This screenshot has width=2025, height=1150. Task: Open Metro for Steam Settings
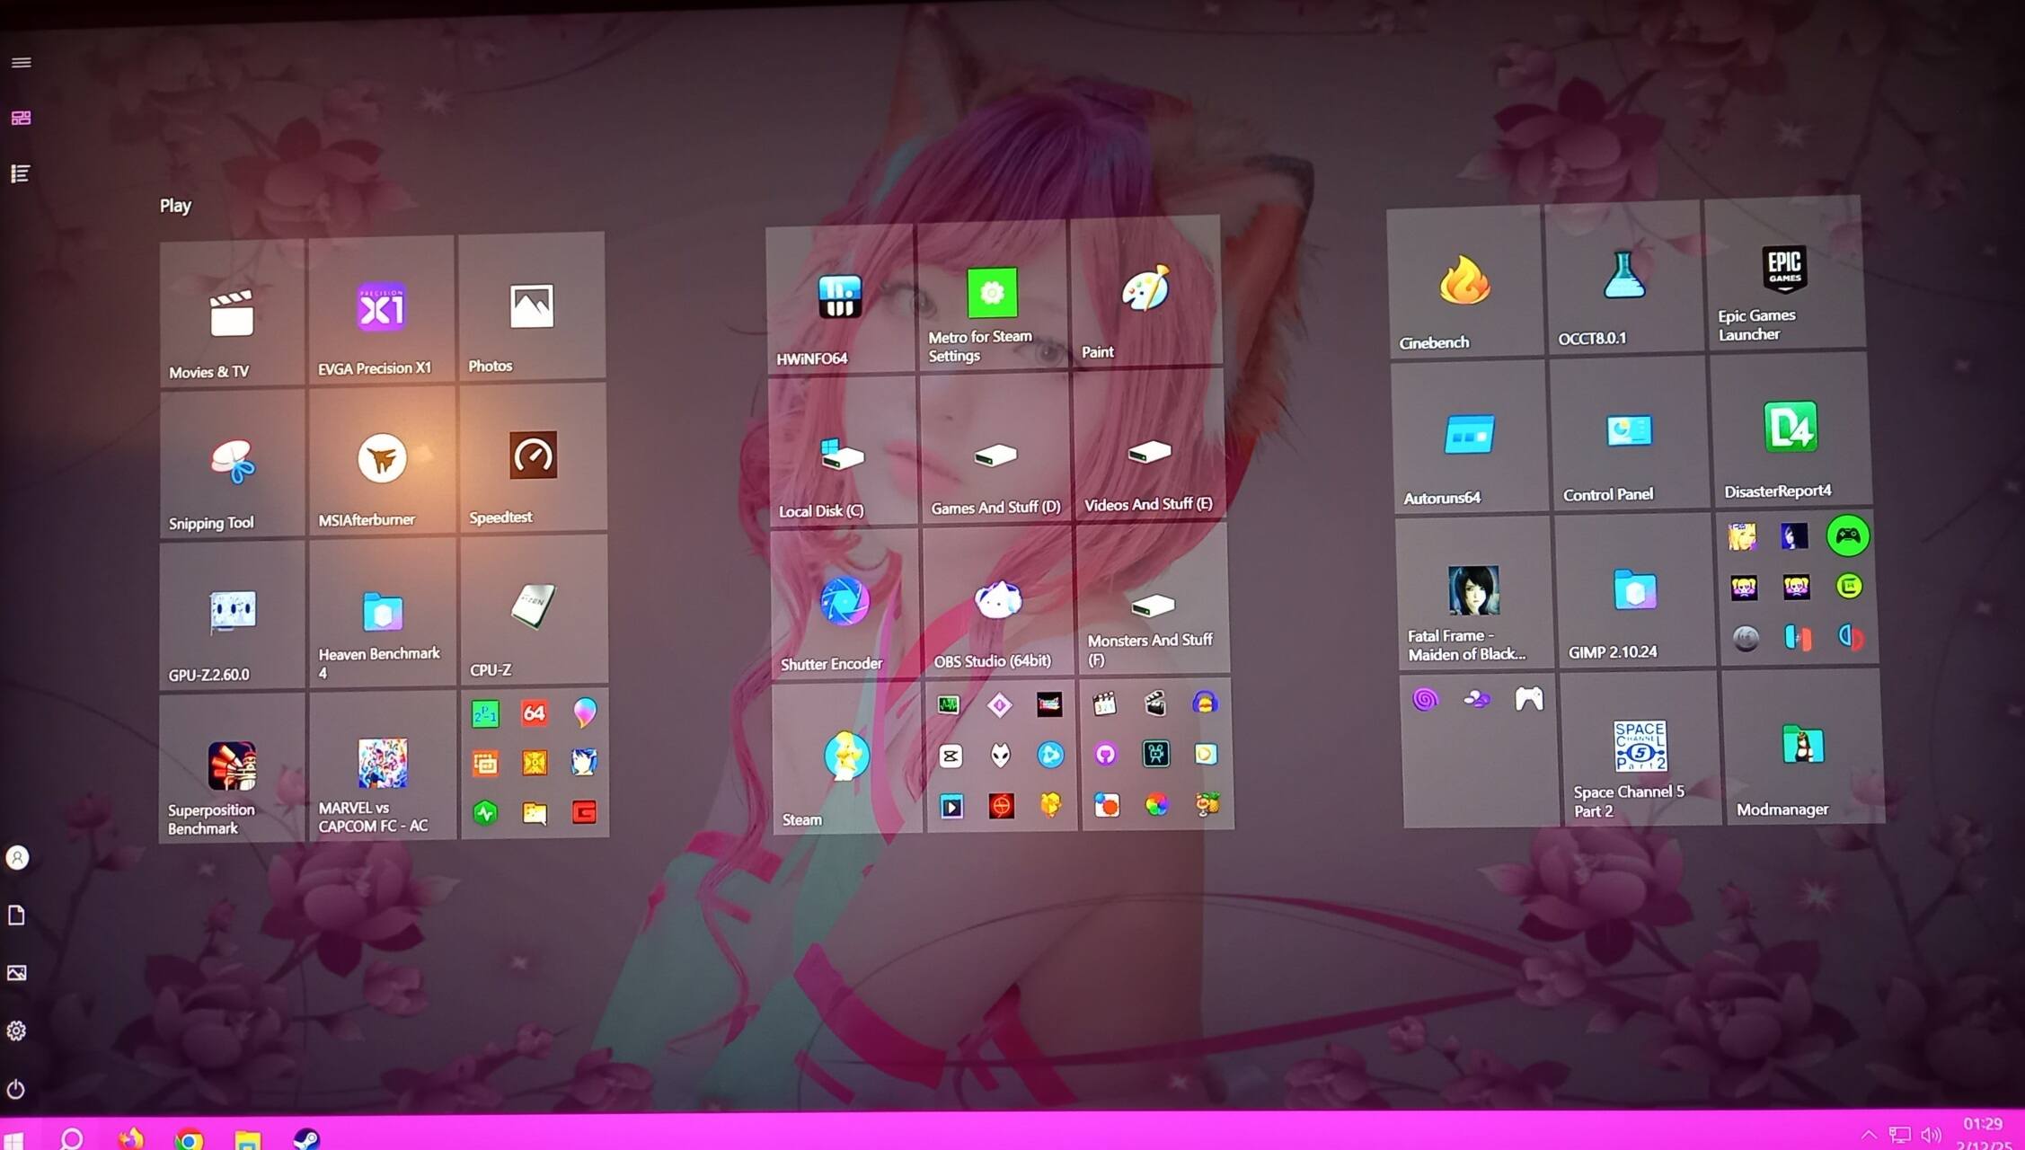coord(993,296)
